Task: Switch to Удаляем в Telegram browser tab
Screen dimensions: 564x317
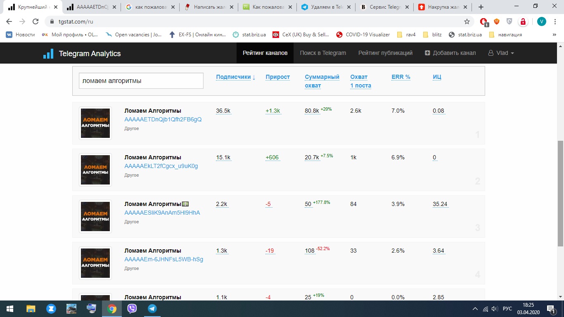Action: pos(326,7)
